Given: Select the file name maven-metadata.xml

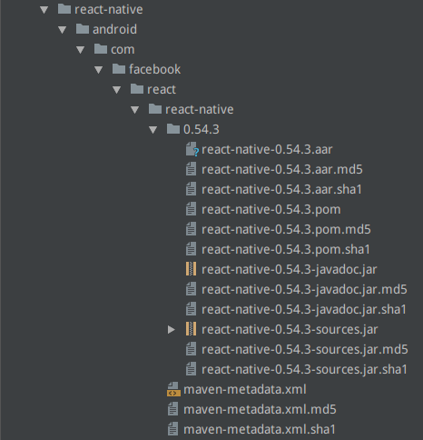Looking at the screenshot, I should coord(245,390).
